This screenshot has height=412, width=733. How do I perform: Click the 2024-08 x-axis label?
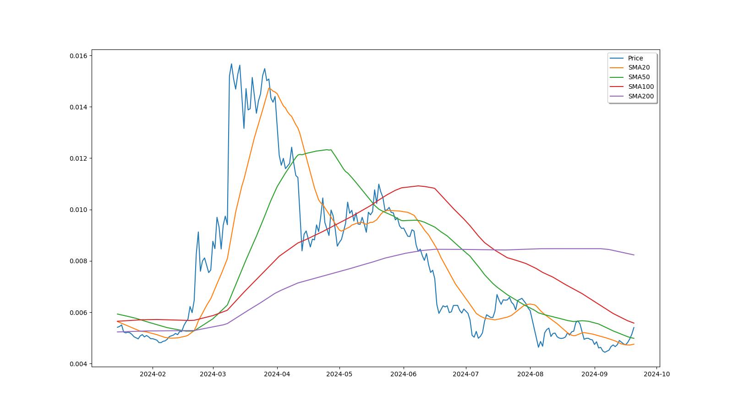(530, 374)
